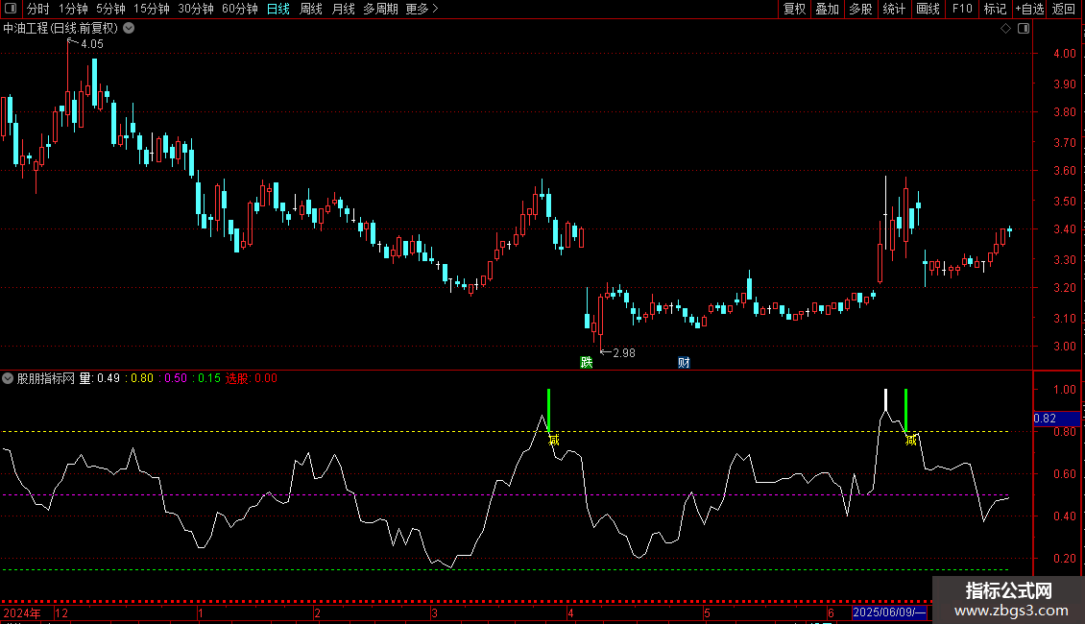Screen dimensions: 1085x624
Task: Click 返回 to go back
Action: click(x=1064, y=9)
